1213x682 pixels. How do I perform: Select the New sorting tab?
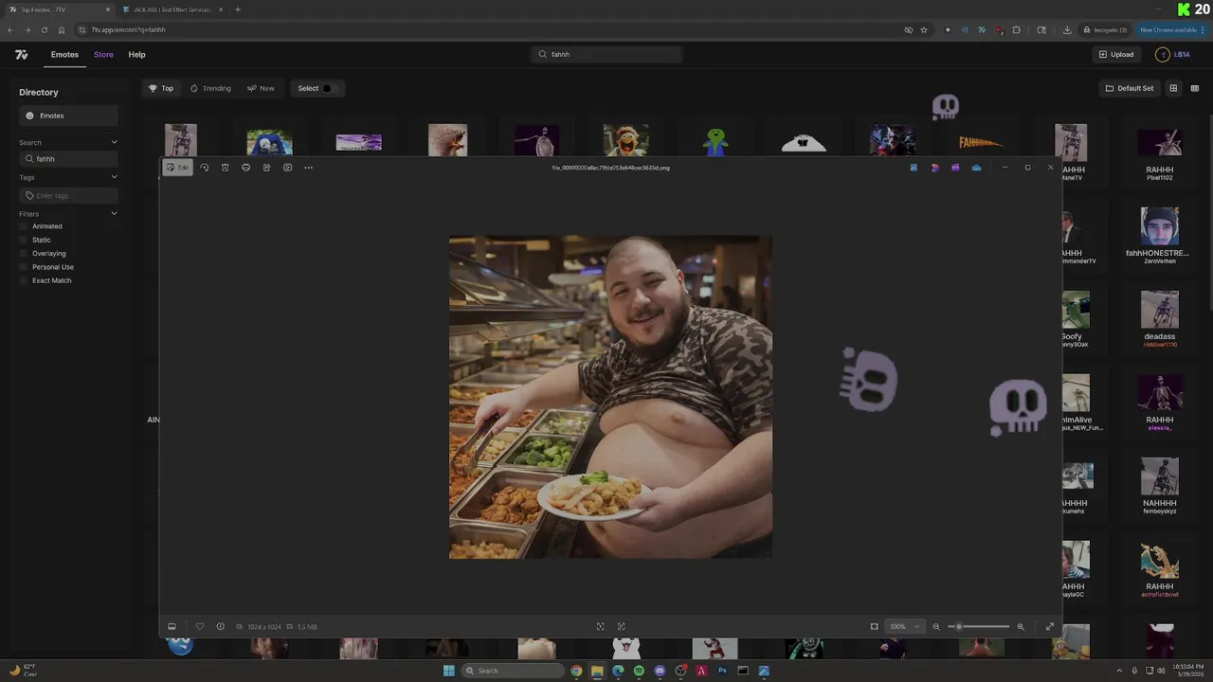(x=261, y=88)
